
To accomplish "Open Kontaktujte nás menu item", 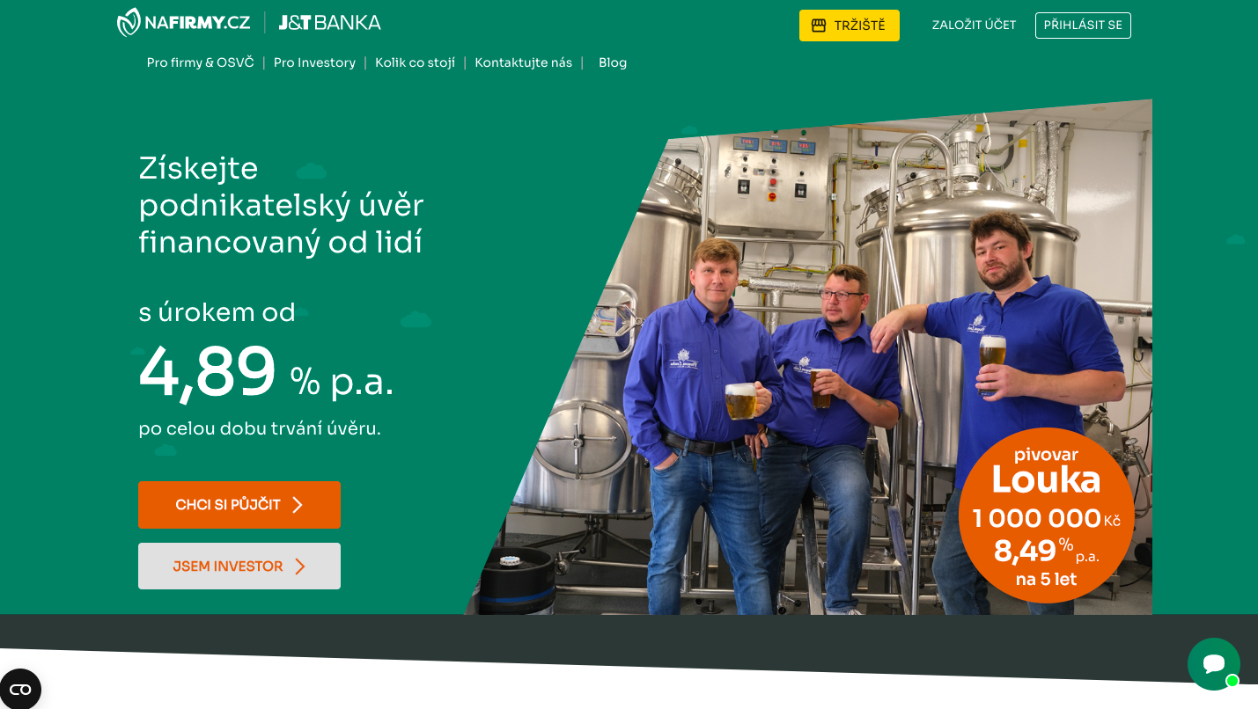I will click(524, 62).
